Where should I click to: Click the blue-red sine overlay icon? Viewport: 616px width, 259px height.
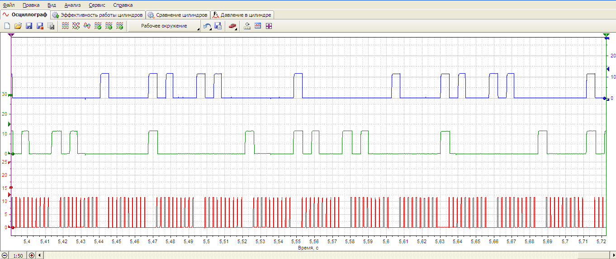point(87,26)
